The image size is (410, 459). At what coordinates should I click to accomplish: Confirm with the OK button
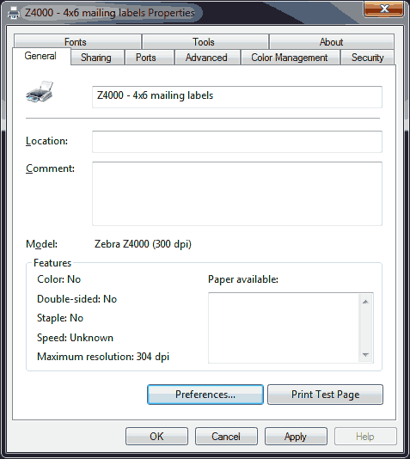point(156,436)
